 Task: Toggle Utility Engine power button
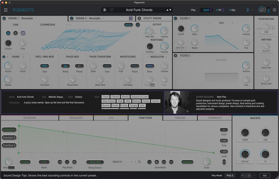139,18
